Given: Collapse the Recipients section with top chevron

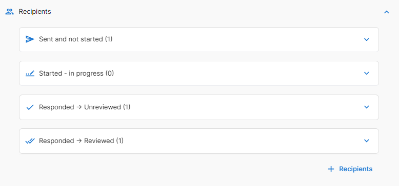Looking at the screenshot, I should tap(387, 12).
